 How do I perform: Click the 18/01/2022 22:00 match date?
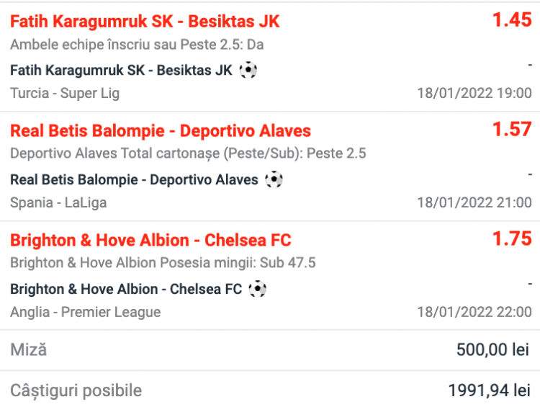click(474, 312)
